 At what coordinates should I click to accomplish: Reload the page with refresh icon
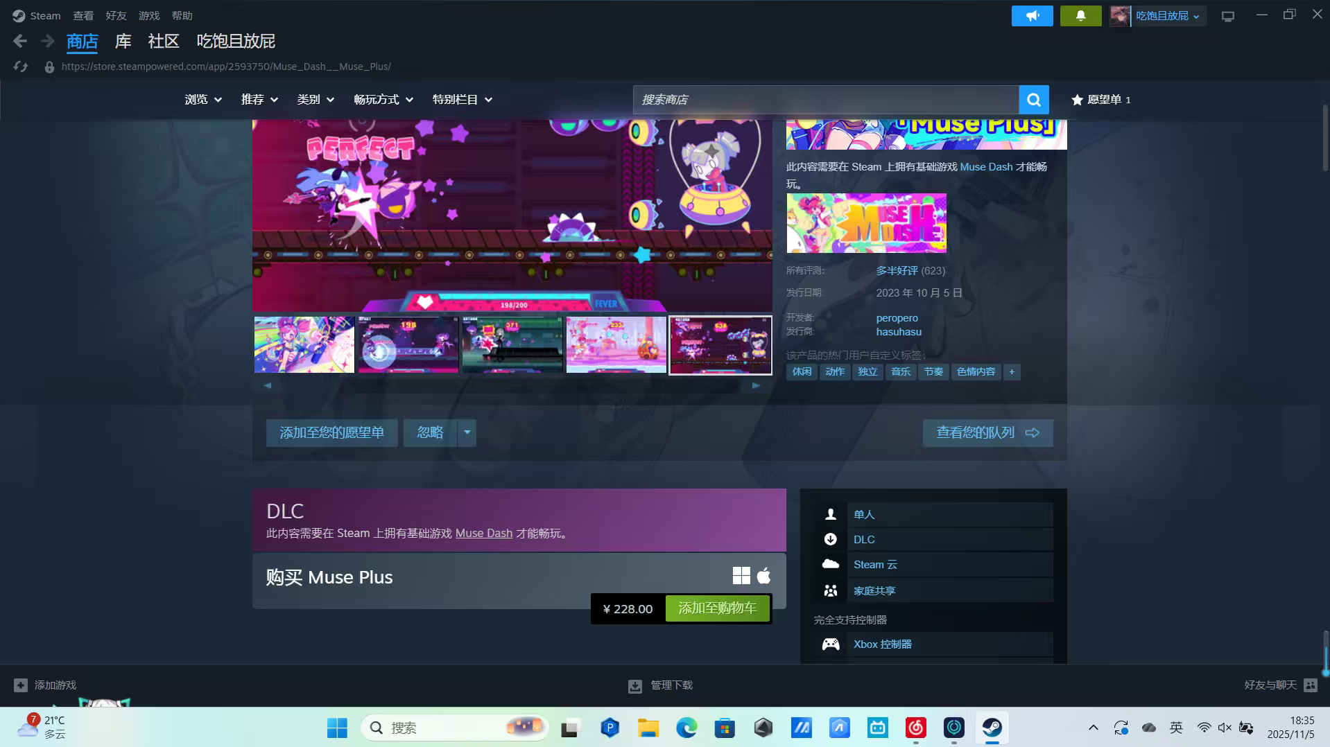(x=21, y=67)
